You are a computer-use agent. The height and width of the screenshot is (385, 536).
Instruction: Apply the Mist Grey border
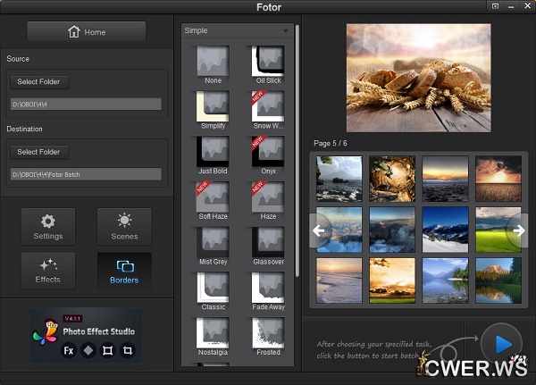coord(213,246)
